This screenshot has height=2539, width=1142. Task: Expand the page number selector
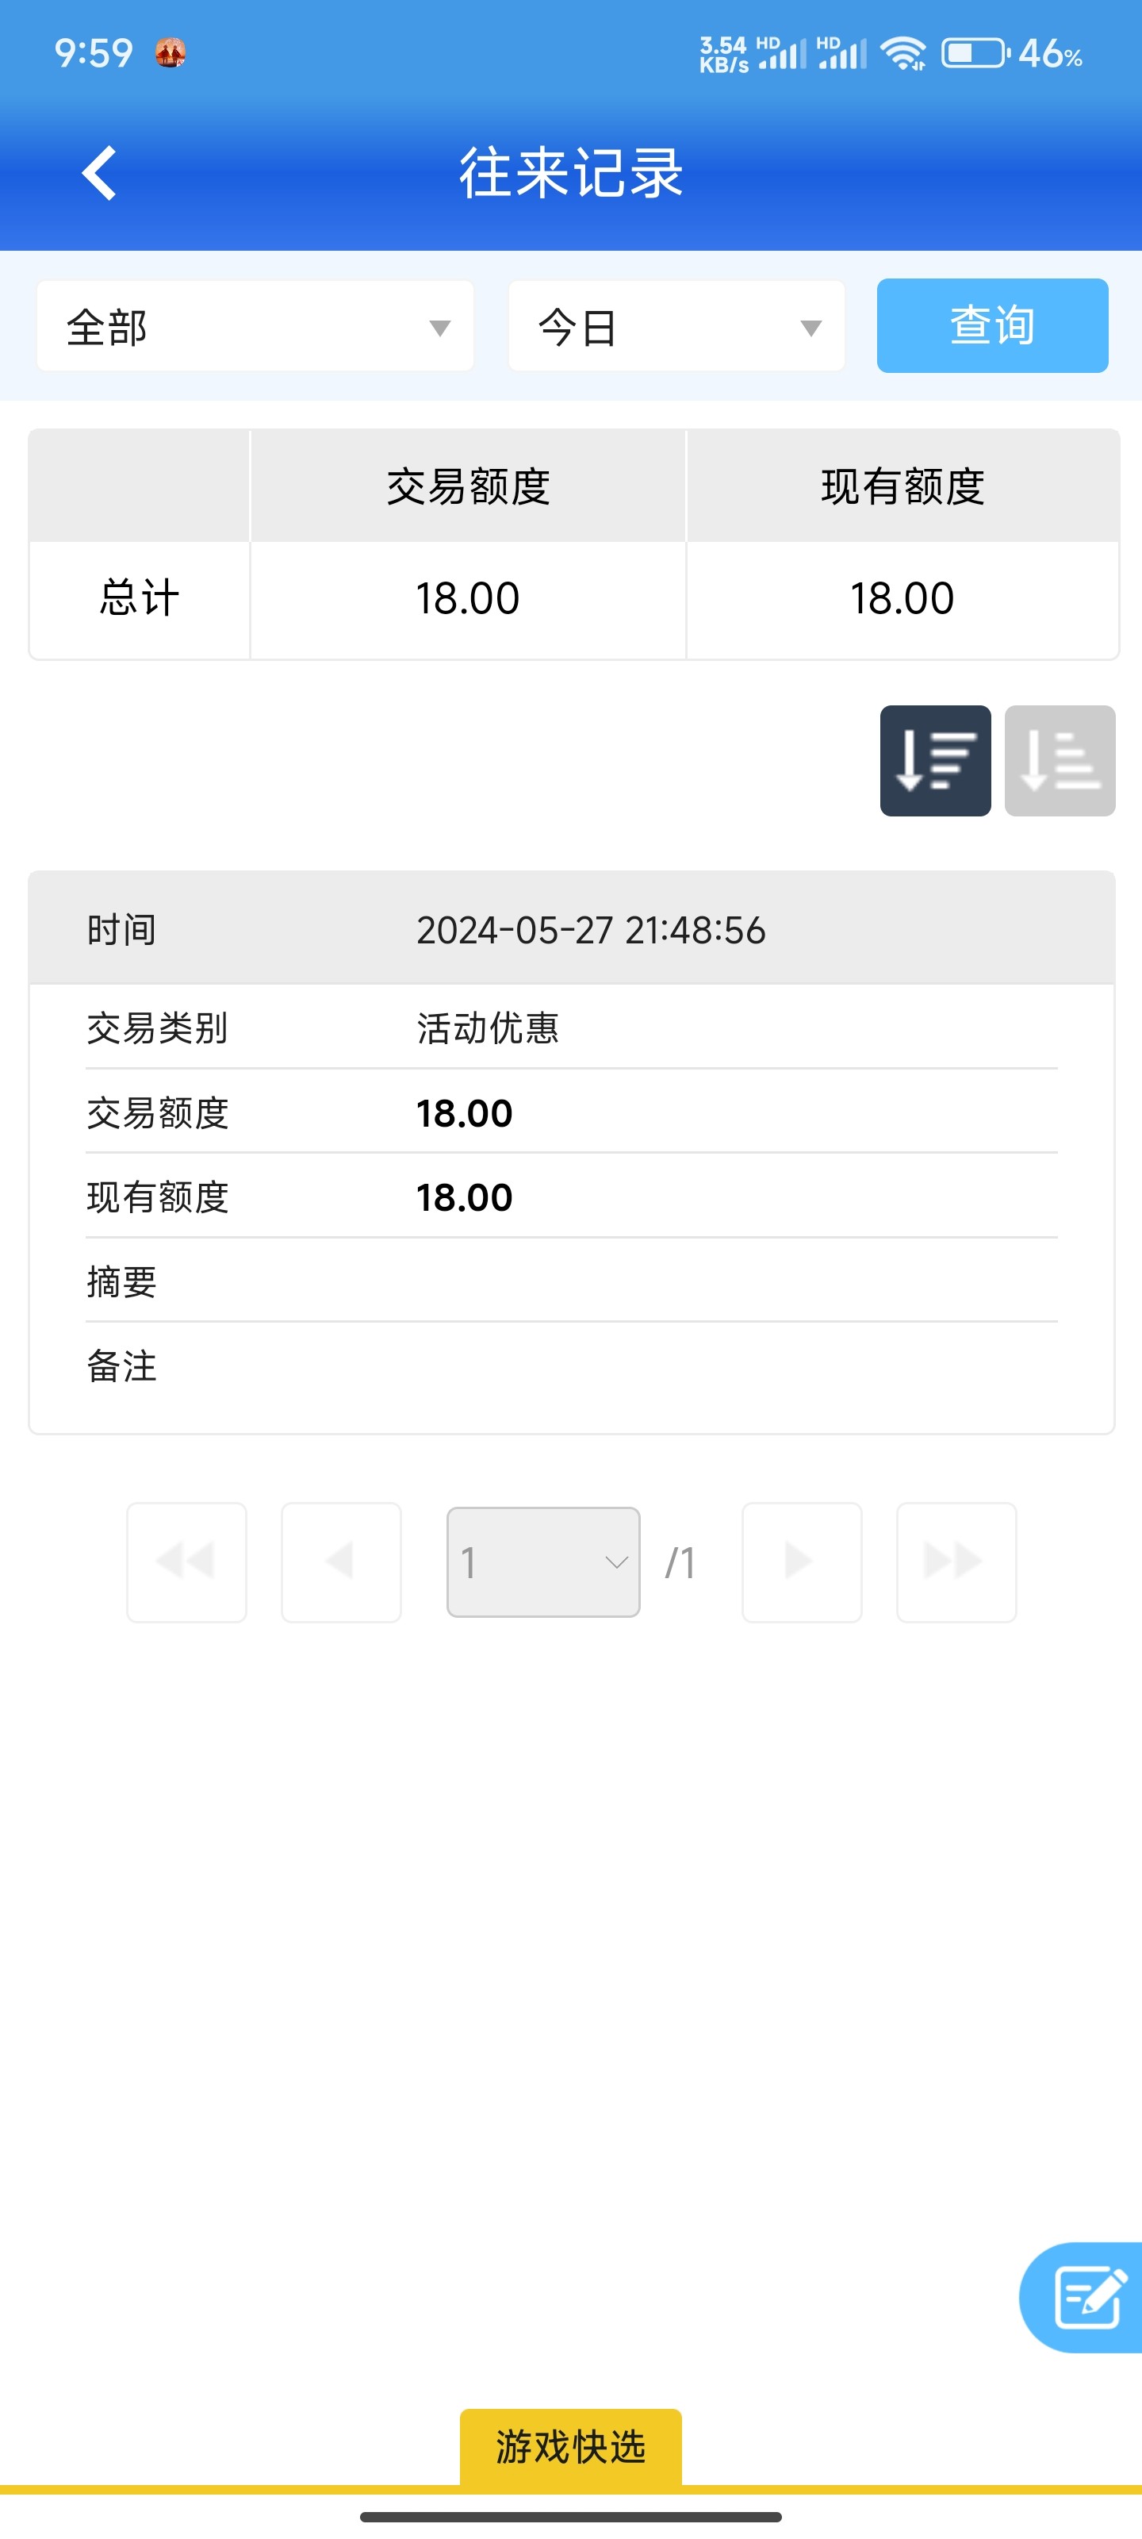[x=543, y=1561]
